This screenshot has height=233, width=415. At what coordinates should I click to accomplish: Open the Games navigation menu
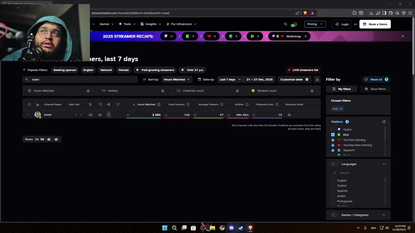pyautogui.click(x=107, y=24)
